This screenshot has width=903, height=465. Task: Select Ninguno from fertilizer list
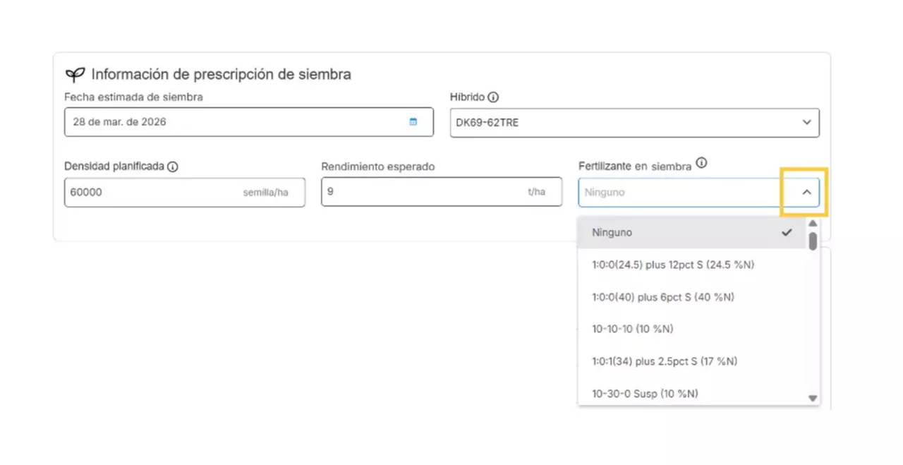(x=612, y=232)
